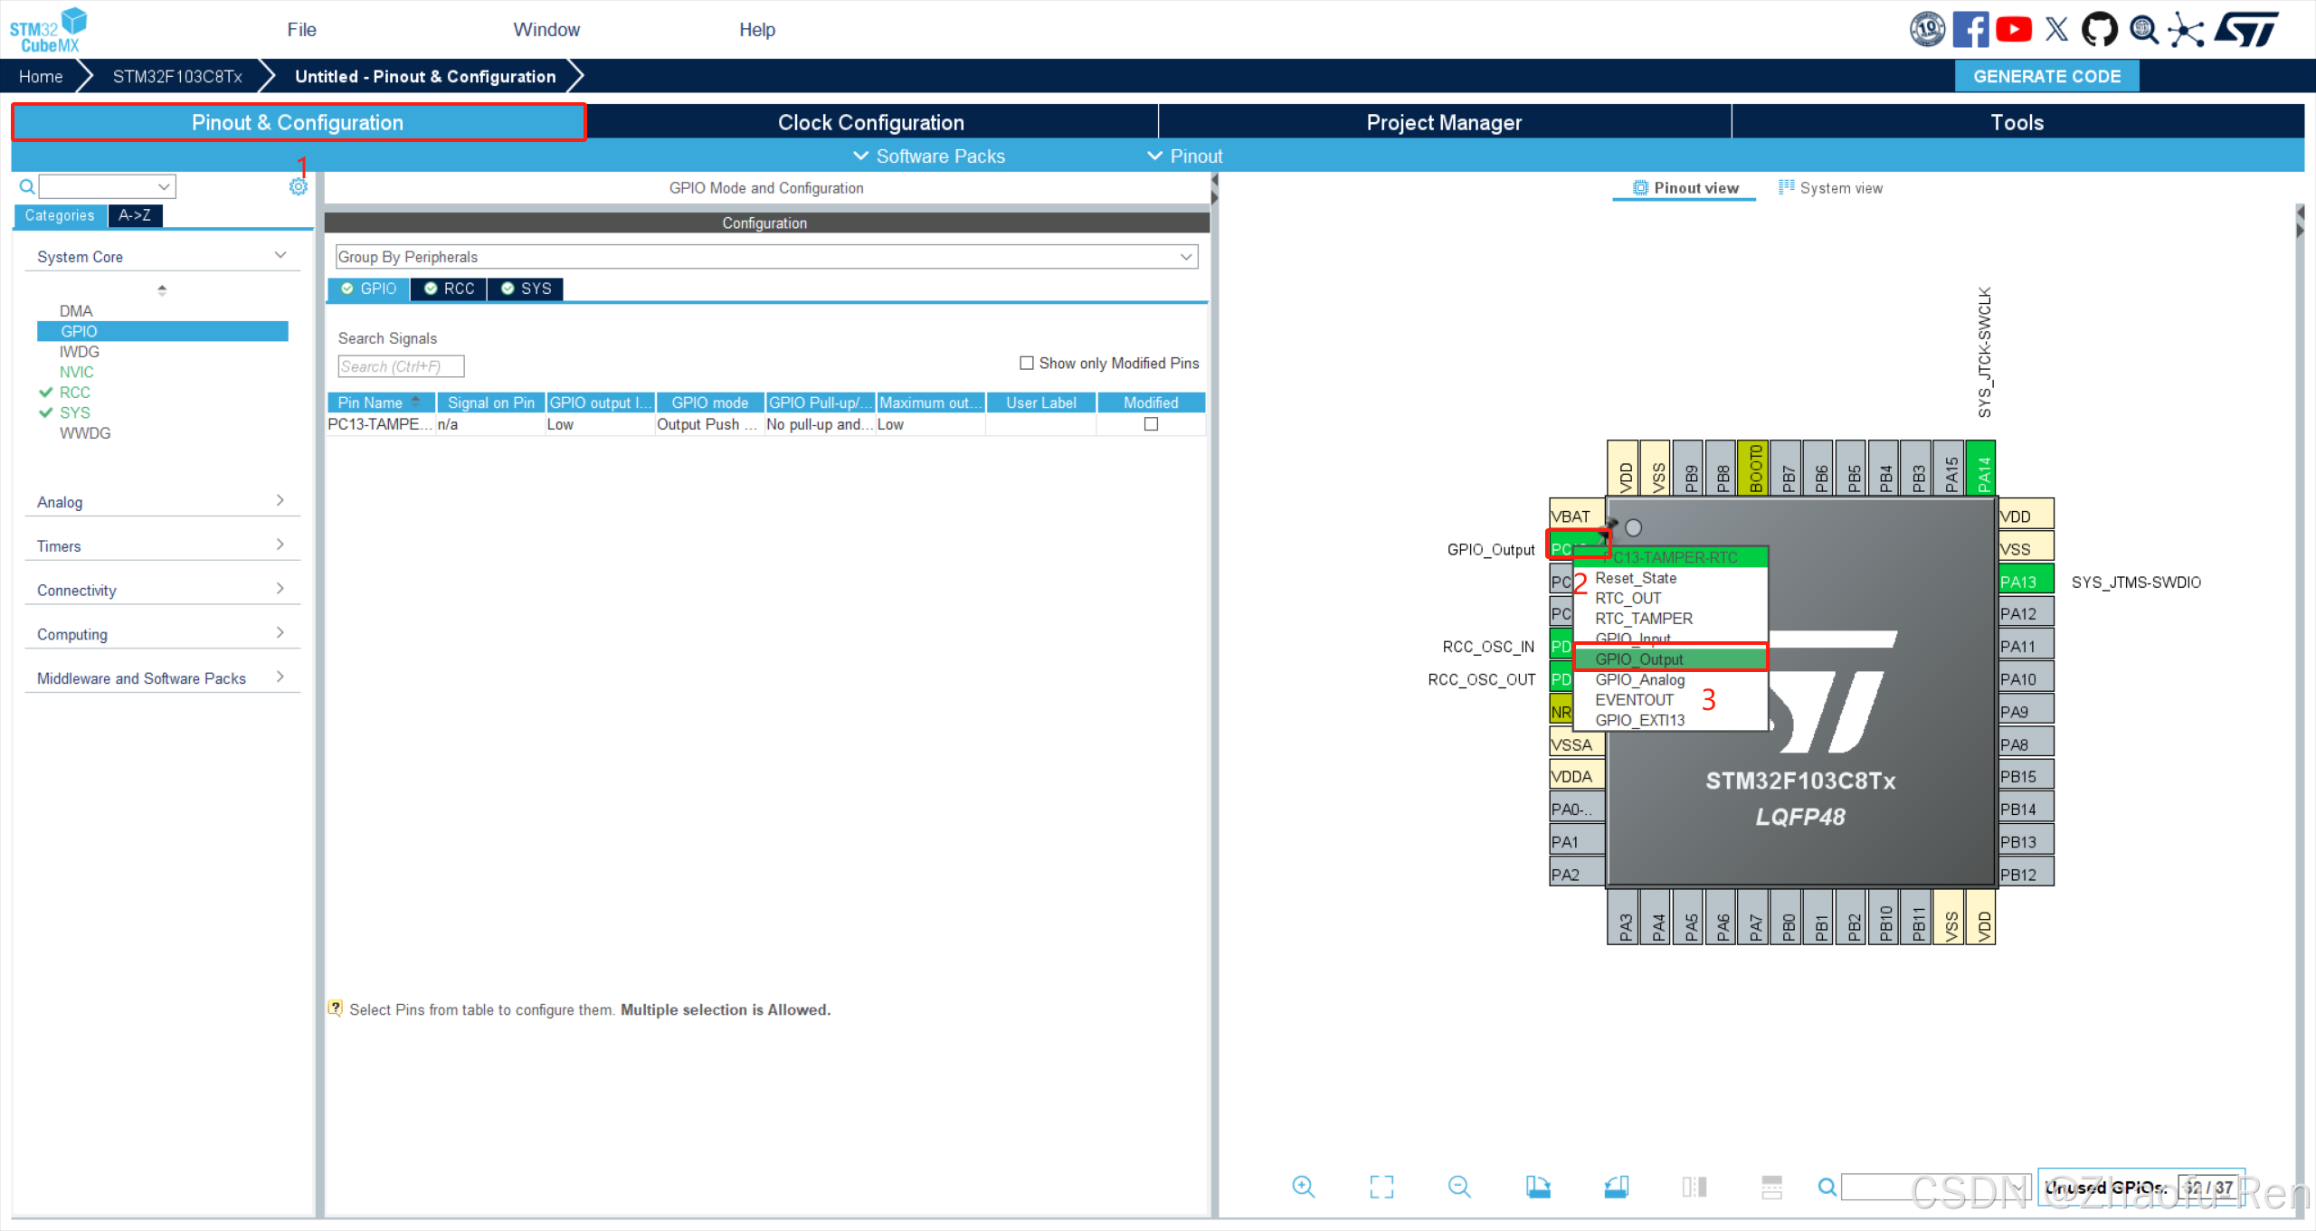This screenshot has width=2316, height=1231.
Task: Open the ST Facebook page icon
Action: [x=1970, y=30]
